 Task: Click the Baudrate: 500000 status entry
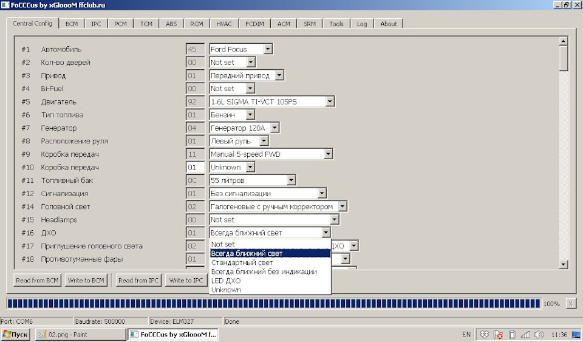[111, 321]
